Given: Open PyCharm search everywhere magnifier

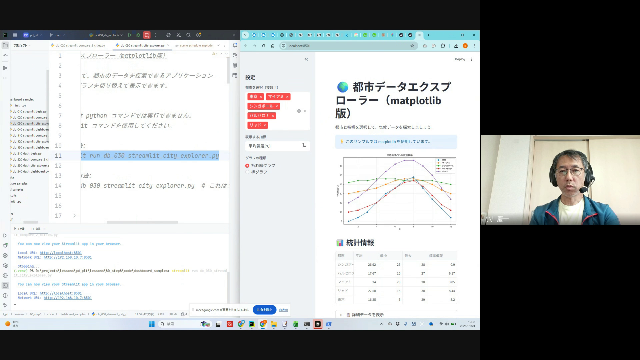Looking at the screenshot, I should 188,35.
